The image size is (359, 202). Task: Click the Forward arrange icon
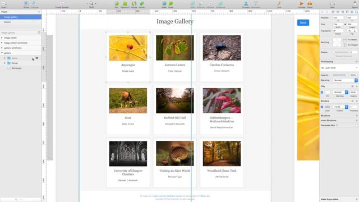coord(246,4)
